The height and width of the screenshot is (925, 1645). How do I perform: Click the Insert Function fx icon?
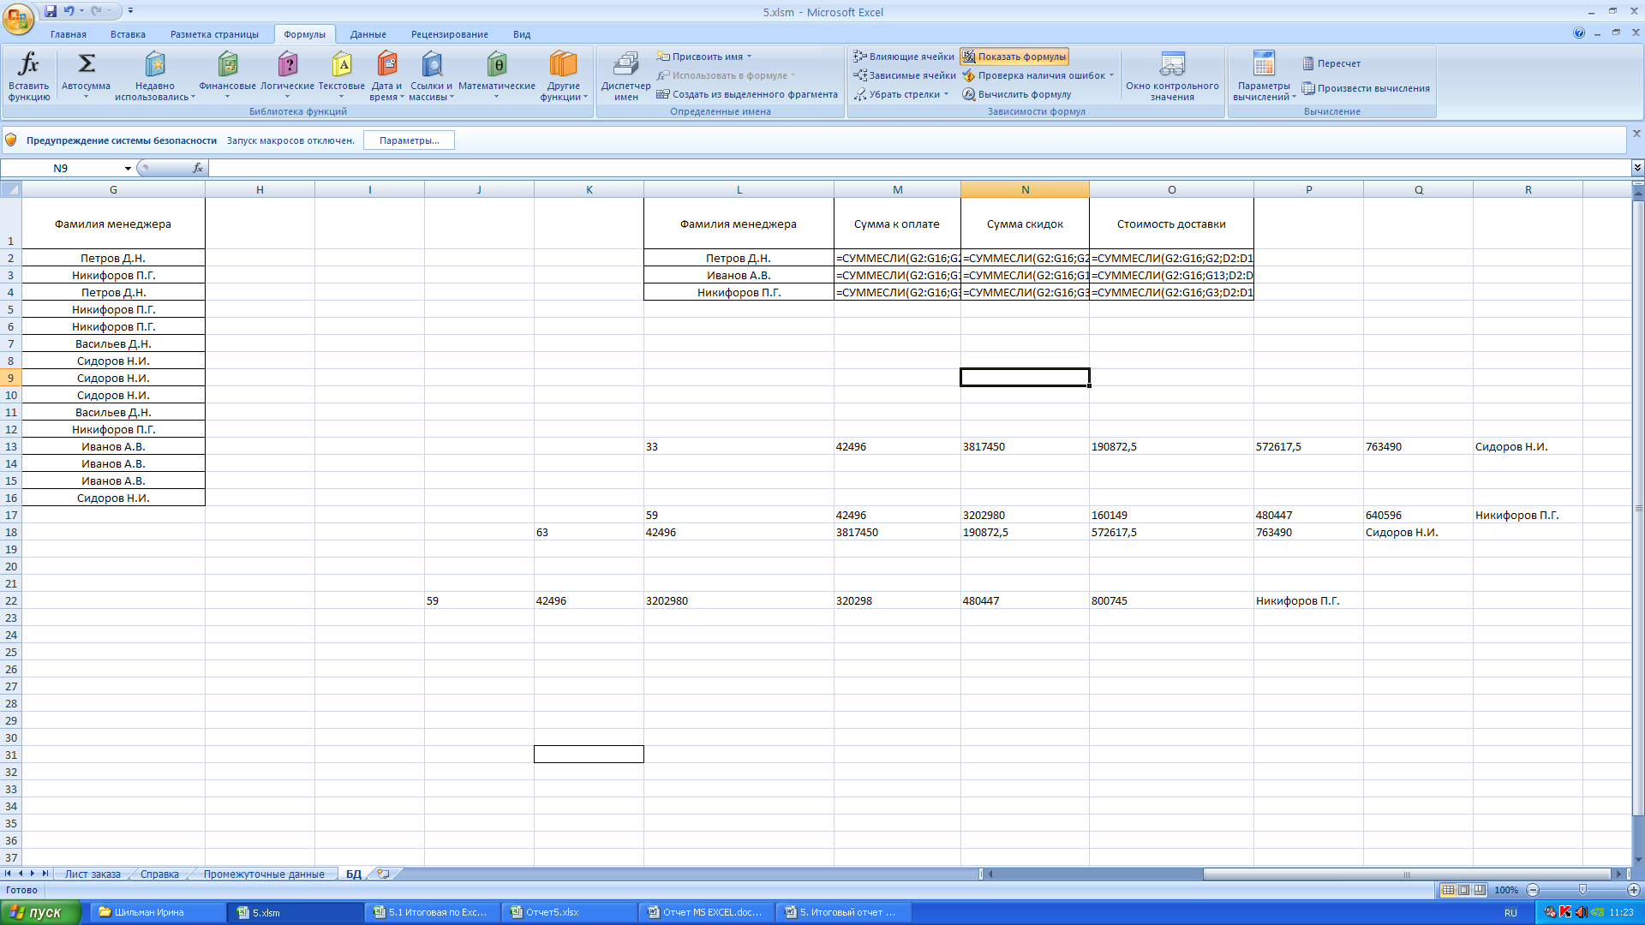(x=28, y=64)
